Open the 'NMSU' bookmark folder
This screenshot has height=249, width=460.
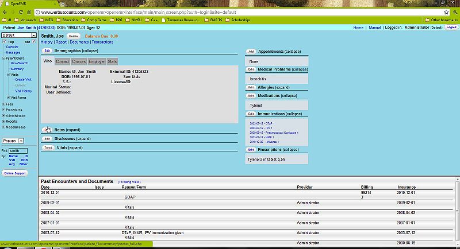tap(134, 20)
